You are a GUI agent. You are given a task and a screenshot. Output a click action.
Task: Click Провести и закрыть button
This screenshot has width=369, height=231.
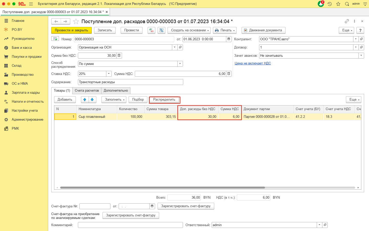click(x=71, y=30)
